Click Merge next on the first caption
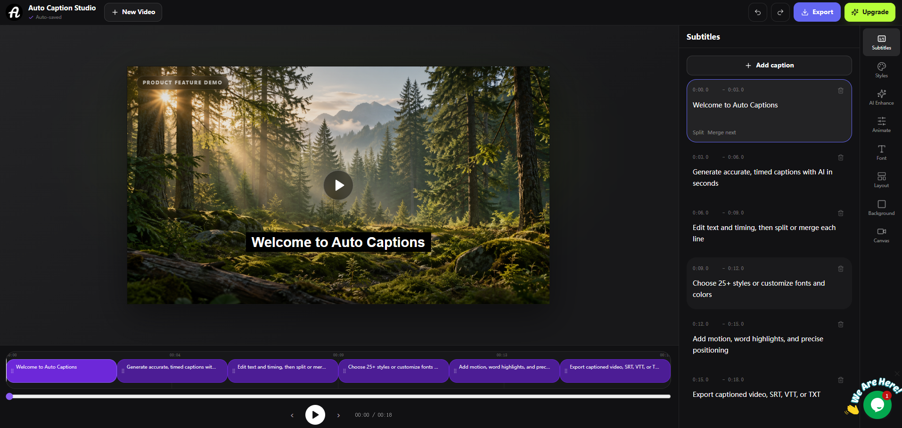 pyautogui.click(x=722, y=132)
